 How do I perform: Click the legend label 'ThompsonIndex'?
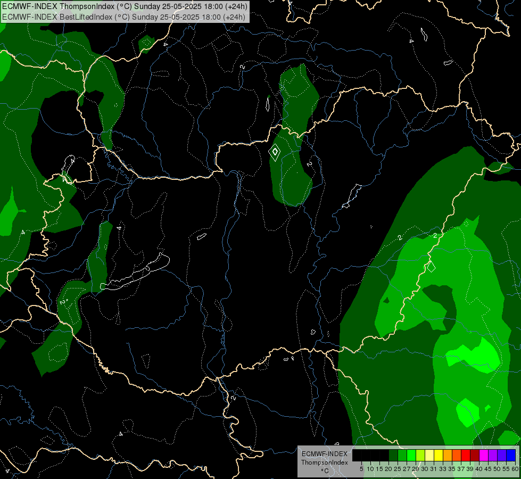click(x=324, y=463)
